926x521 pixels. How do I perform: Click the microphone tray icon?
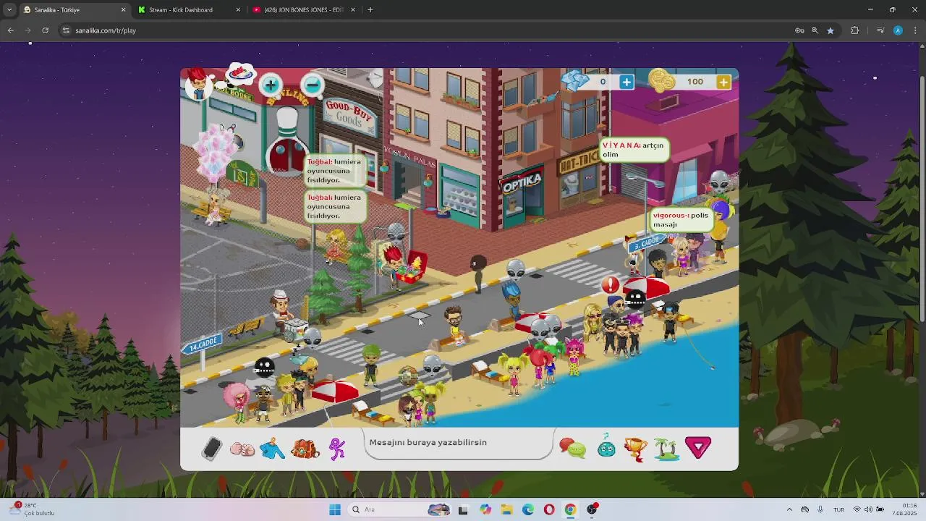tap(820, 509)
